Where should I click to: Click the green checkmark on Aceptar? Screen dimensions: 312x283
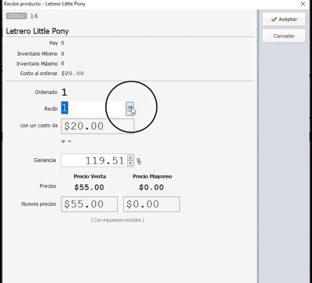274,19
